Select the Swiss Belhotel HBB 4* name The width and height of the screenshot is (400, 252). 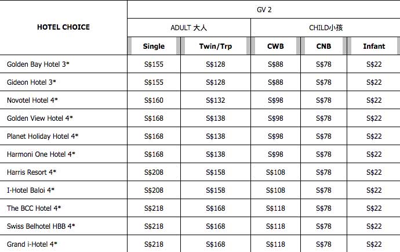pos(41,226)
